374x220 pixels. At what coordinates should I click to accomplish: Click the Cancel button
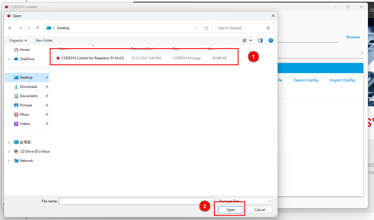[260, 210]
